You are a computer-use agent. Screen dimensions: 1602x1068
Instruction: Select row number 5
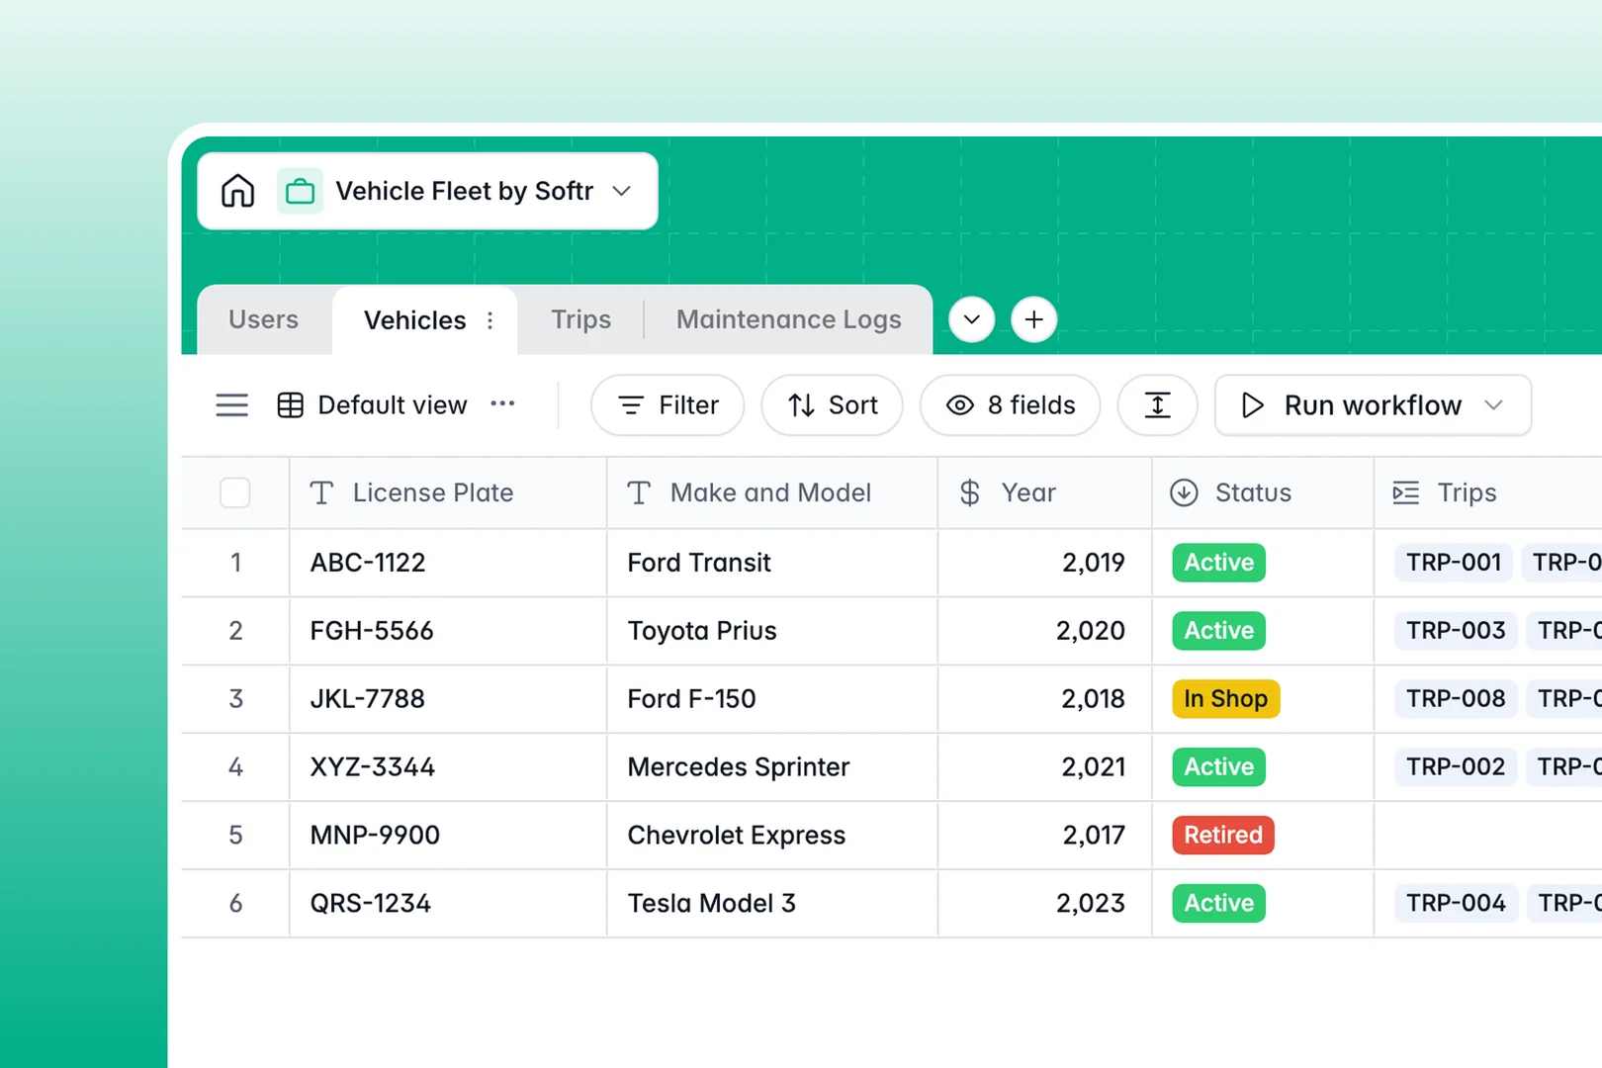pos(235,836)
